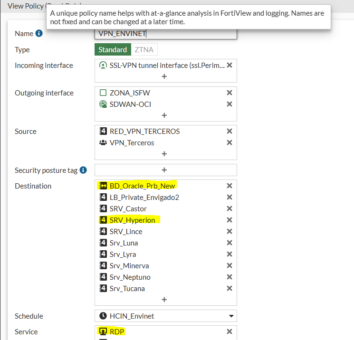Click the Security posture tag info icon
354x340 pixels.
[83, 170]
